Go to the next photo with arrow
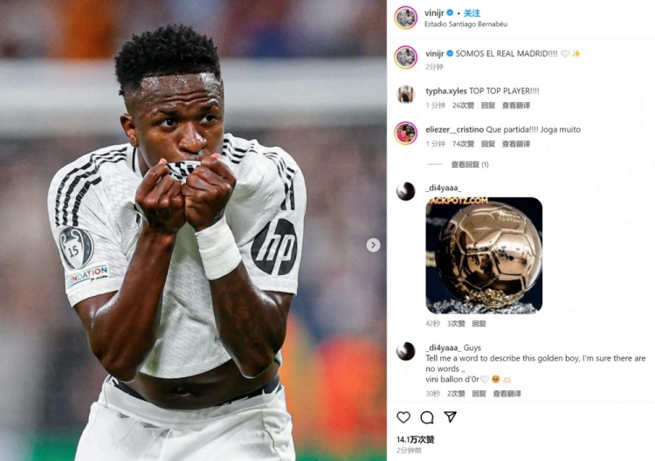The width and height of the screenshot is (655, 461). click(374, 244)
